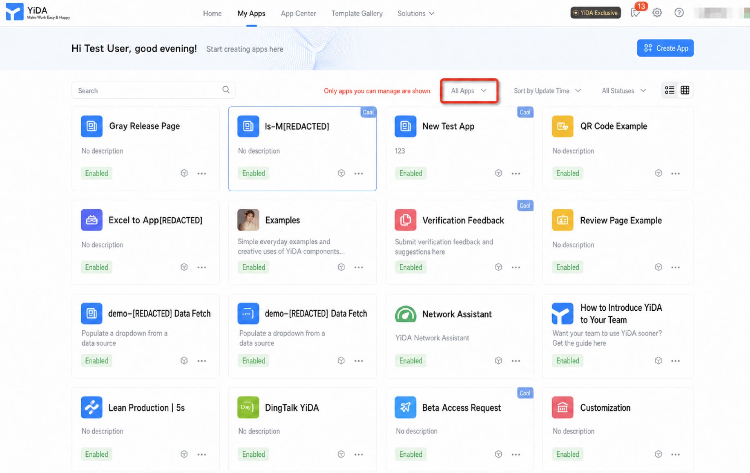The width and height of the screenshot is (750, 473).
Task: Open the Network Assistant app icon
Action: coord(405,314)
